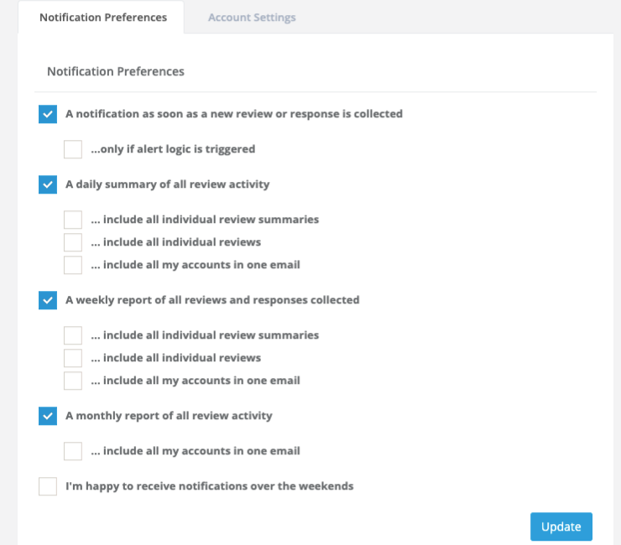This screenshot has height=545, width=621.
Task: Check daily 'include all my accounts in one email'
Action: 73,265
